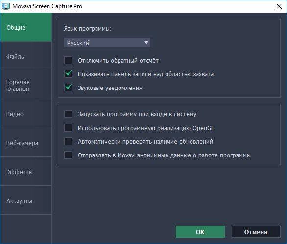
Task: Click the Язык программы label
Action: (x=88, y=29)
